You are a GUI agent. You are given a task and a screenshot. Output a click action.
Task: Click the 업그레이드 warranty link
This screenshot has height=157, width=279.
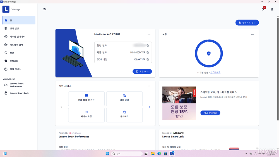(x=215, y=73)
